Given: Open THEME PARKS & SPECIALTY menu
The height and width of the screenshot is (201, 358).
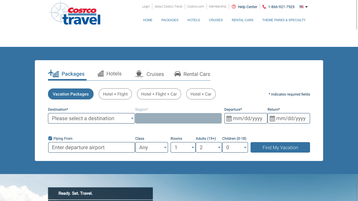Looking at the screenshot, I should point(284,20).
